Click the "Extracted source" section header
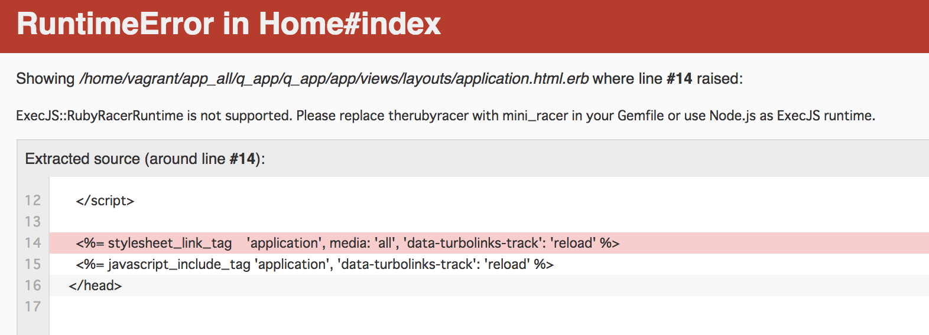 coord(145,159)
